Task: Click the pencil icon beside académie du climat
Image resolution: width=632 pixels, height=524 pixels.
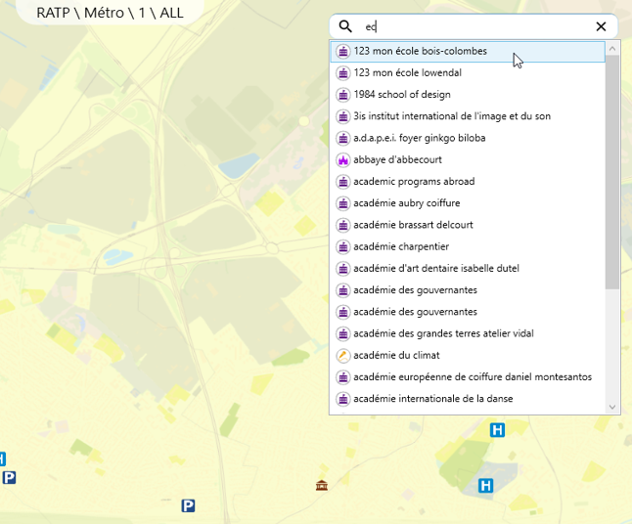Action: click(x=342, y=356)
